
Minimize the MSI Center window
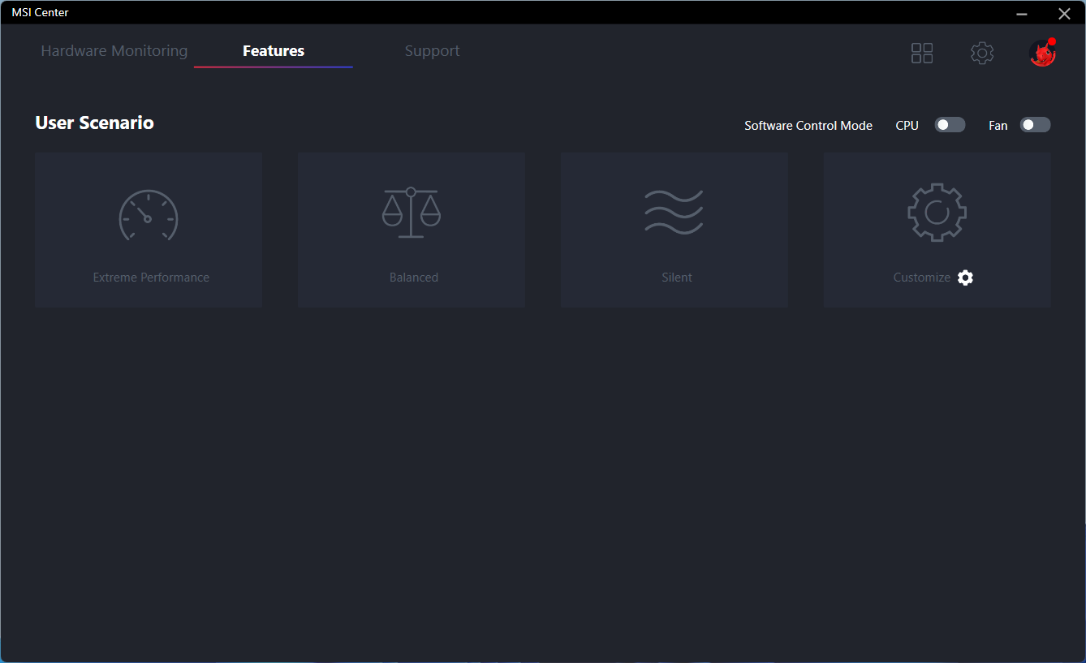point(1022,13)
